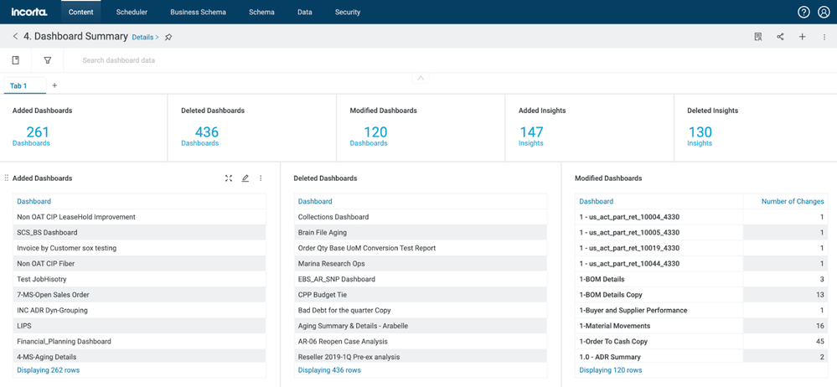Open the dashboard filter funnel icon
The width and height of the screenshot is (837, 387).
(48, 60)
